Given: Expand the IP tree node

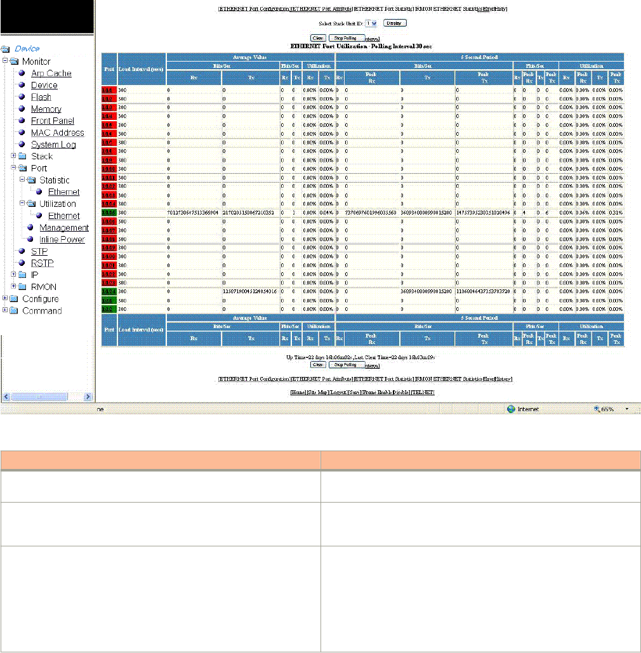Looking at the screenshot, I should click(x=13, y=274).
